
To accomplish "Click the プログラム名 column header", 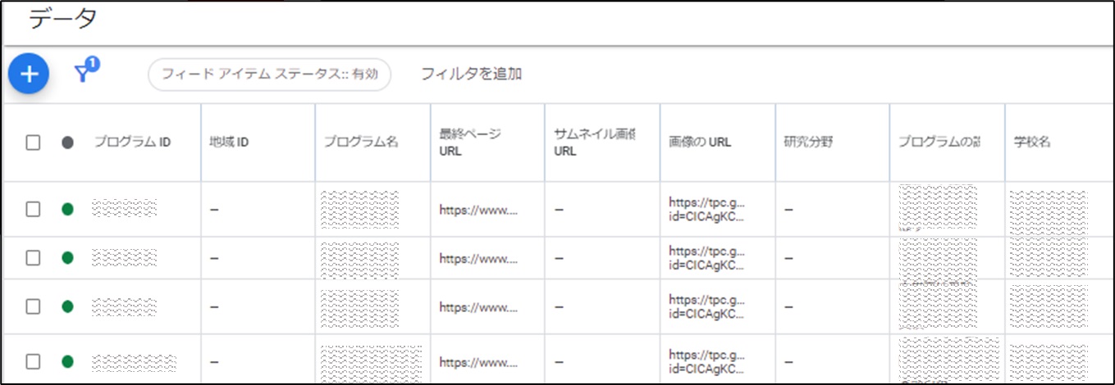I will (360, 143).
